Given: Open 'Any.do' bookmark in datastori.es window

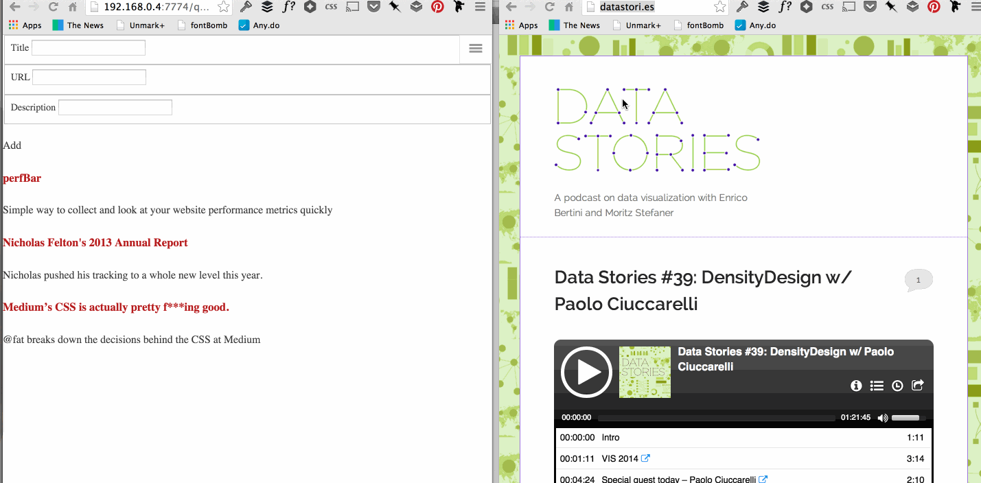Looking at the screenshot, I should 755,25.
